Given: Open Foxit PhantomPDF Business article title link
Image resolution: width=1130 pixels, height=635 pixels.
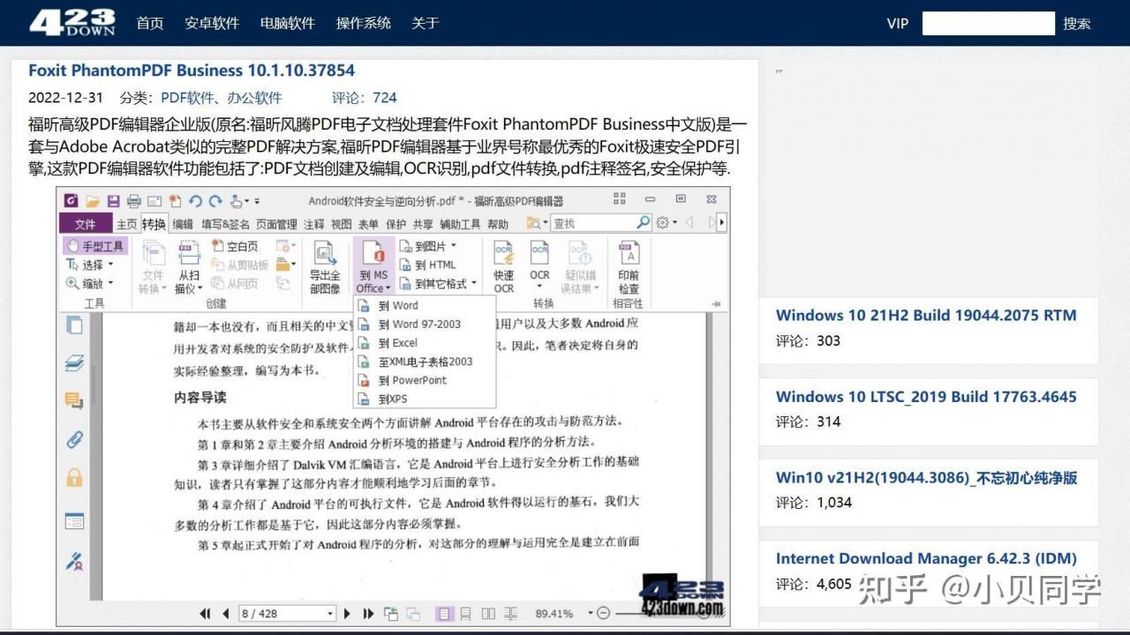Looking at the screenshot, I should [x=192, y=71].
